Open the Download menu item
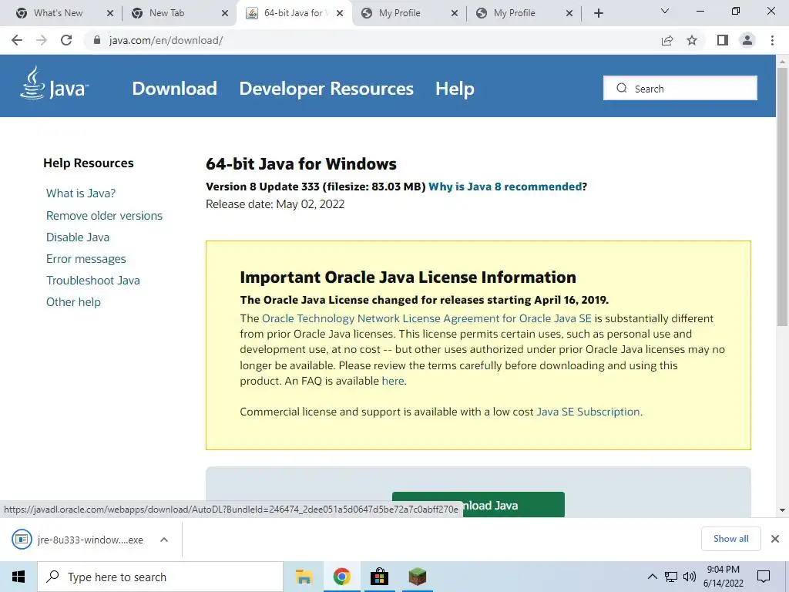Viewport: 789px width, 592px height. click(175, 89)
